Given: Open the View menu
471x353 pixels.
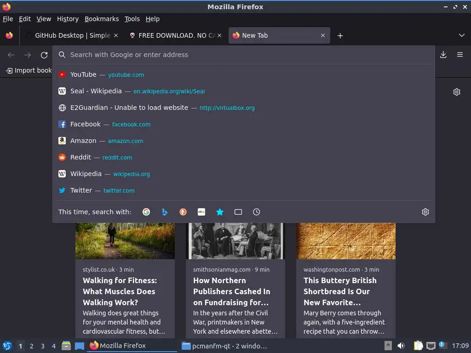Looking at the screenshot, I should click(x=44, y=19).
